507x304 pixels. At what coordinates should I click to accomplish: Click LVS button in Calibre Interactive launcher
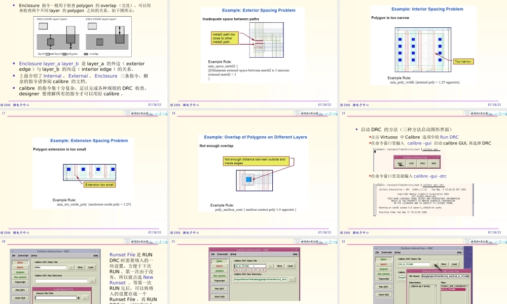pyautogui.click(x=411, y=164)
